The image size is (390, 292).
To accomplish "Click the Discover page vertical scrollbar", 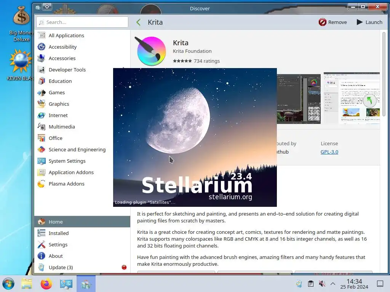I will [x=384, y=75].
